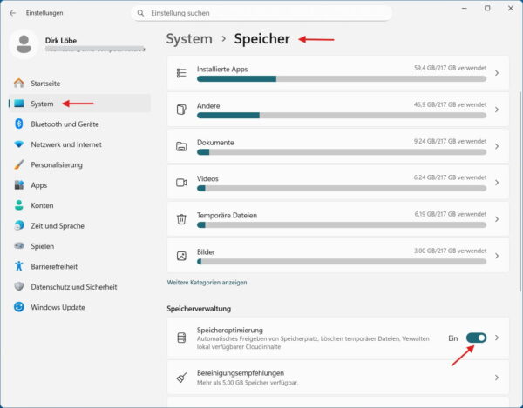Click the search magnifier icon
This screenshot has height=408, width=523.
140,13
